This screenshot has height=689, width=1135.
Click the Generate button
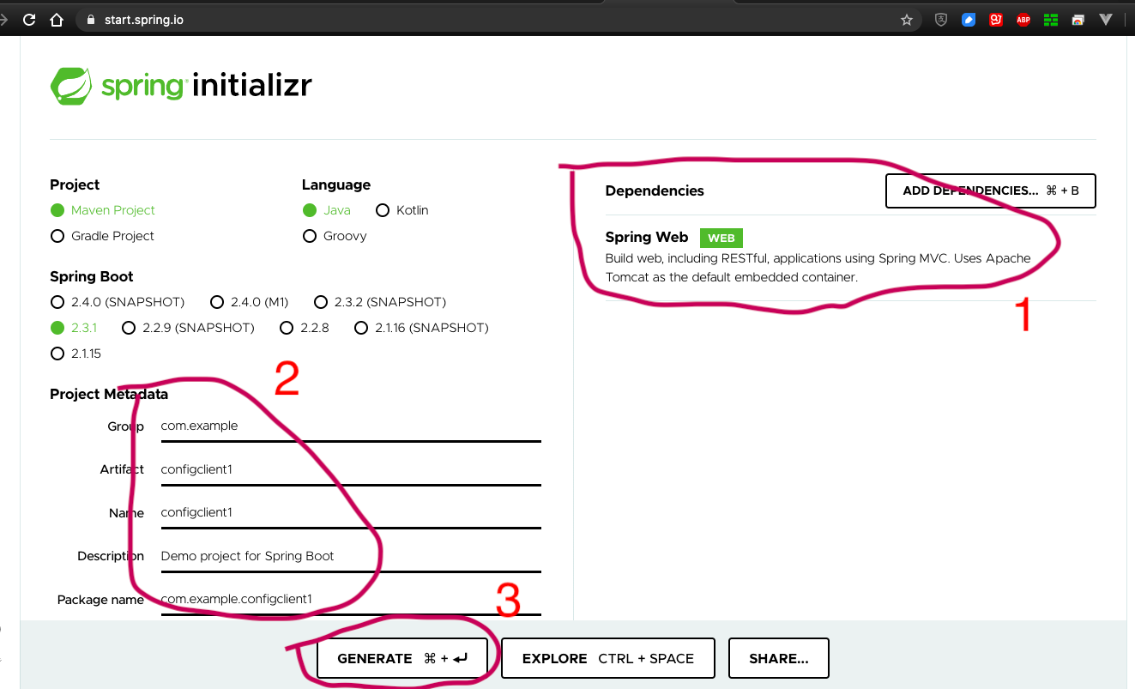tap(402, 659)
